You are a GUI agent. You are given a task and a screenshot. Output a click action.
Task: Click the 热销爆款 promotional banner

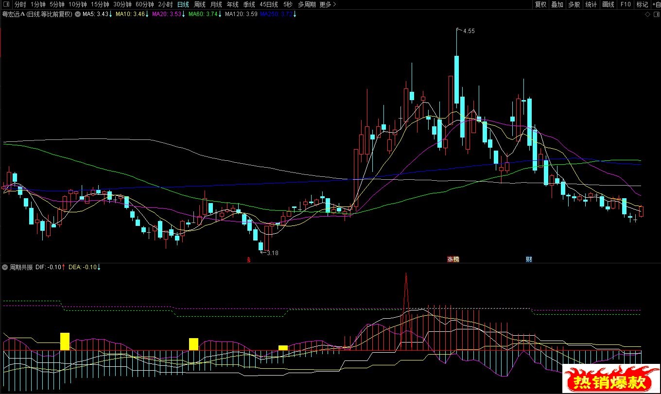tap(611, 377)
